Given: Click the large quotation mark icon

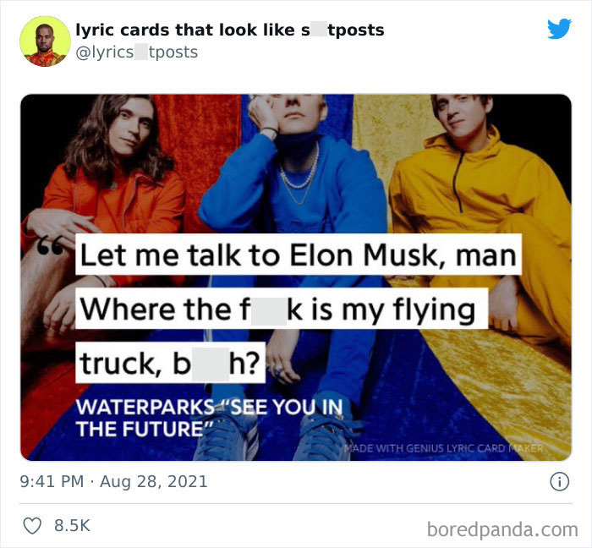Looking at the screenshot, I should pos(50,246).
